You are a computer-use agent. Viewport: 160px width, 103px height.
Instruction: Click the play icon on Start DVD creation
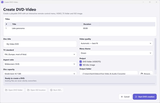coord(136,97)
